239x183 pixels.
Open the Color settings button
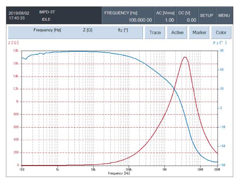pyautogui.click(x=221, y=32)
